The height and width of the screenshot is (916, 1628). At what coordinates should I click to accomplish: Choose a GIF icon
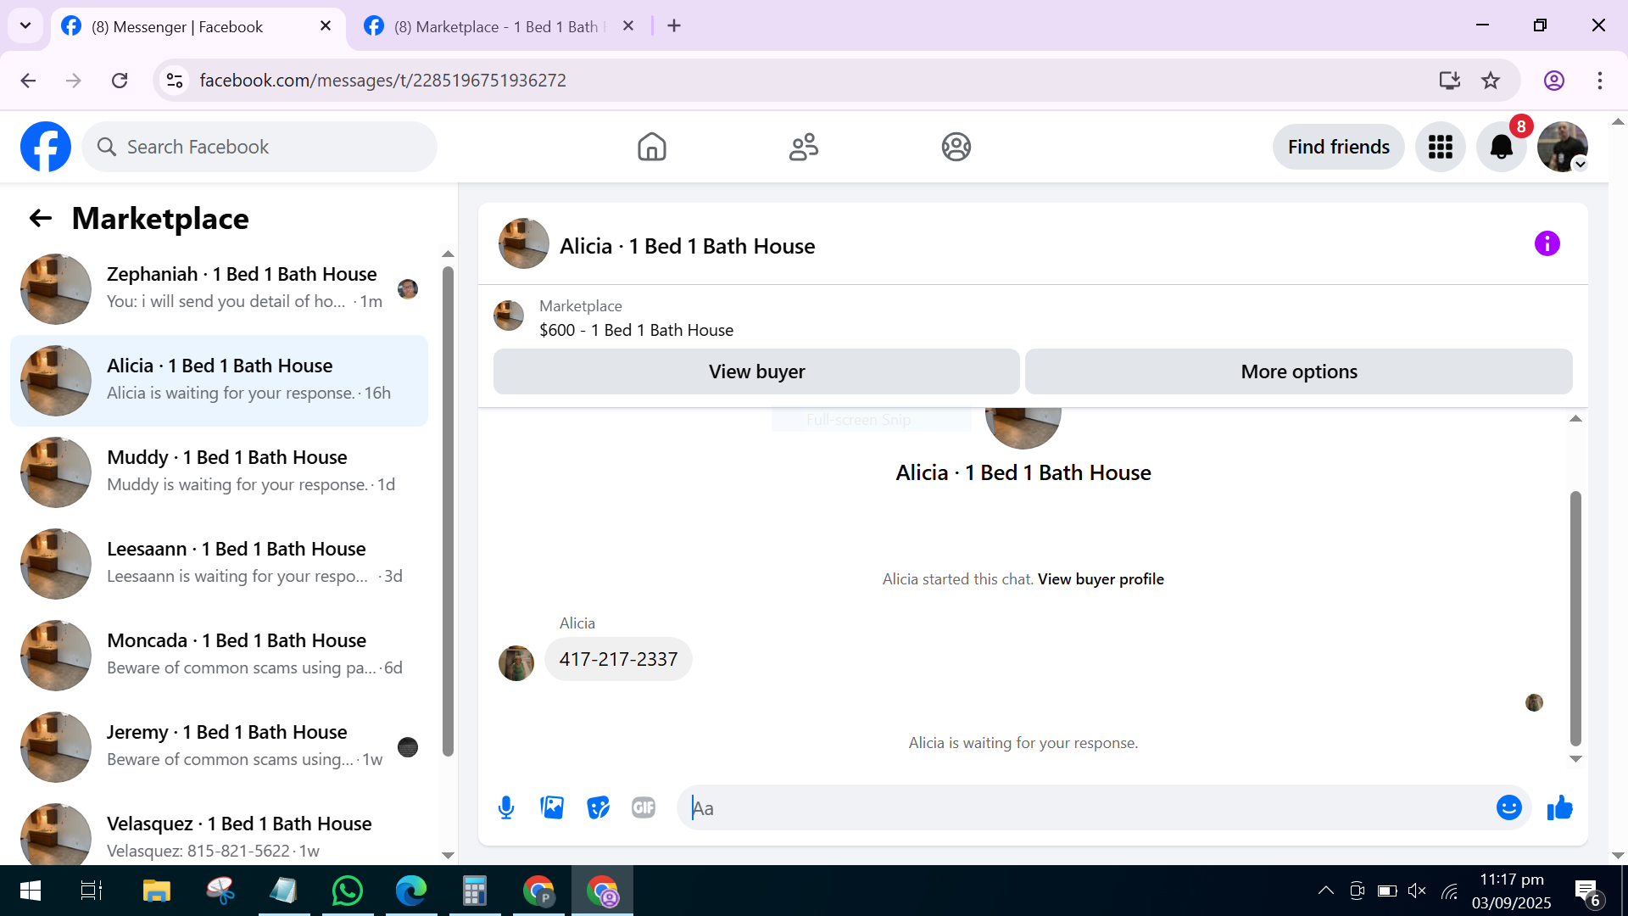644,807
